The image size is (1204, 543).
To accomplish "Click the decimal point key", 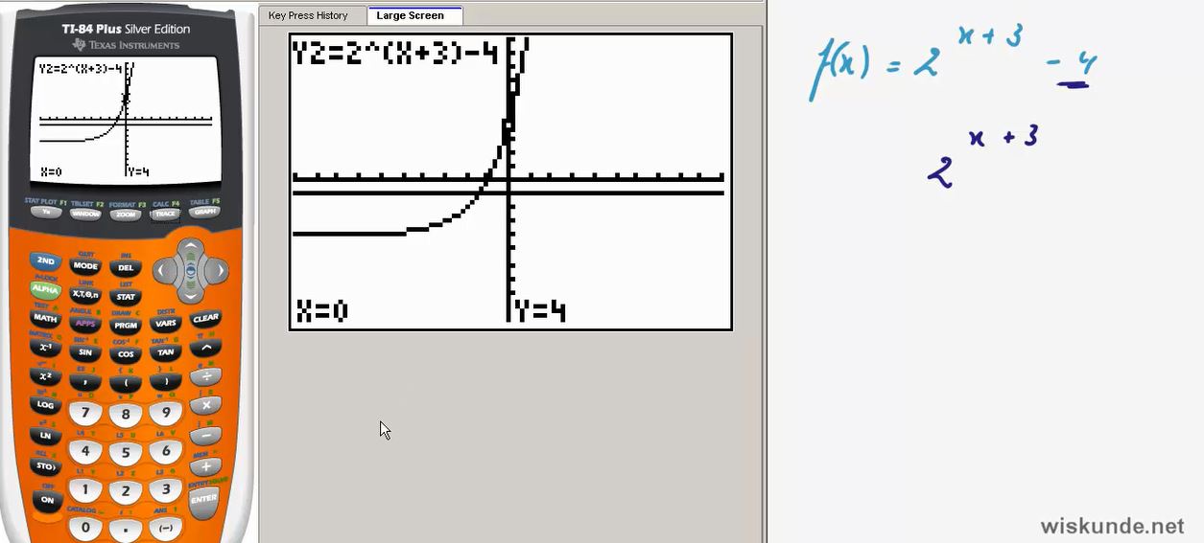I will pyautogui.click(x=126, y=529).
